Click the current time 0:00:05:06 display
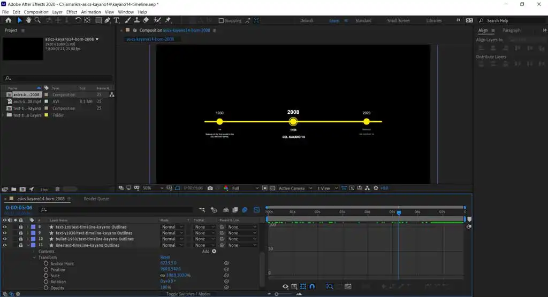Image resolution: width=548 pixels, height=297 pixels. [19, 208]
